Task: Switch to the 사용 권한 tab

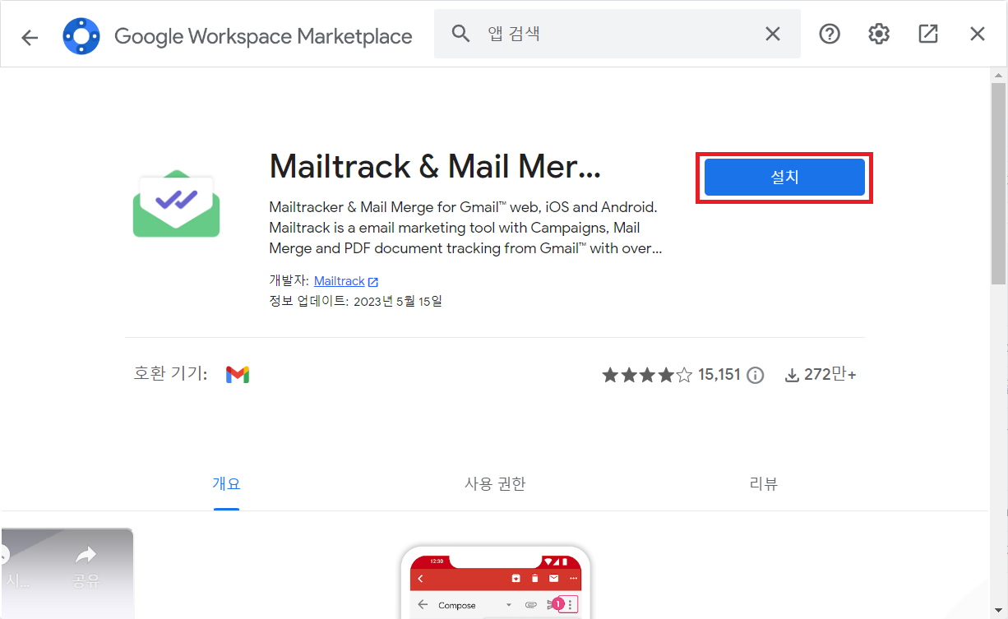Action: [495, 484]
